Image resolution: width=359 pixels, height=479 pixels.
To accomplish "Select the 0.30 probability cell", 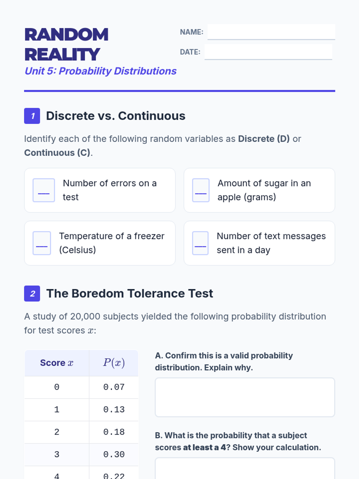I will click(114, 454).
